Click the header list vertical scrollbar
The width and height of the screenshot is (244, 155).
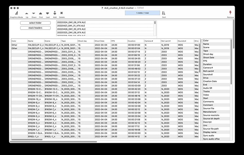click(231, 62)
